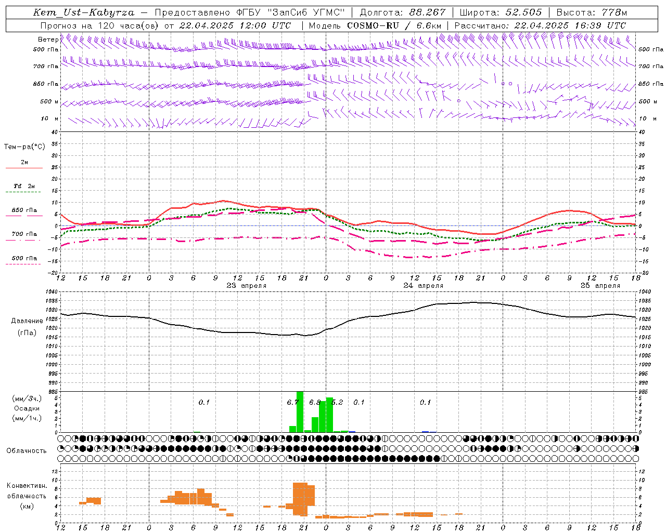This screenshot has height=532, width=666.
Task: Click the station title Kem_Ust-Kabyrza
Action: 83,12
